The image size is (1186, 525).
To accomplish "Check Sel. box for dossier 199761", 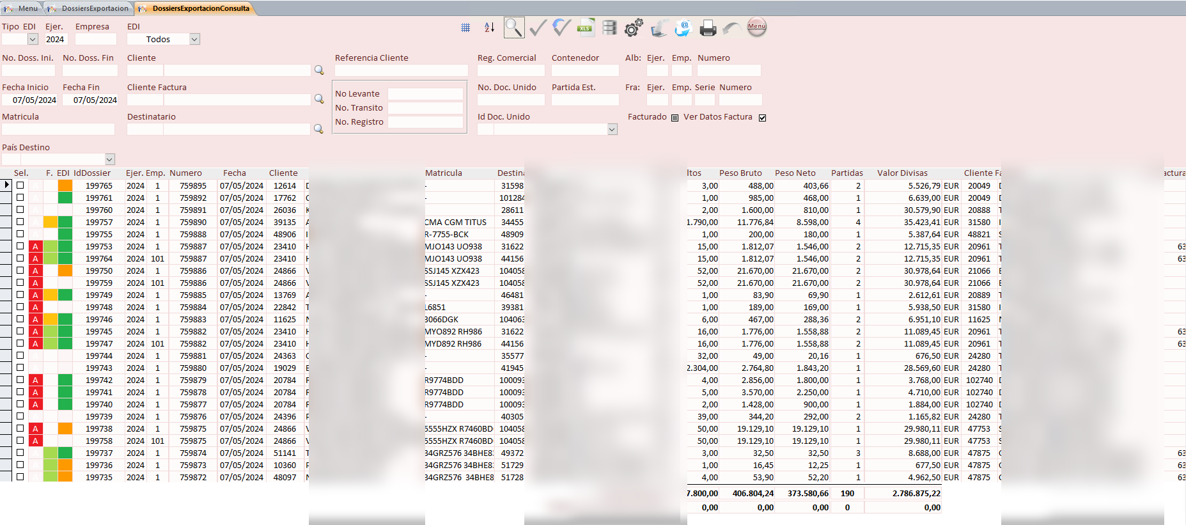I will click(x=20, y=198).
